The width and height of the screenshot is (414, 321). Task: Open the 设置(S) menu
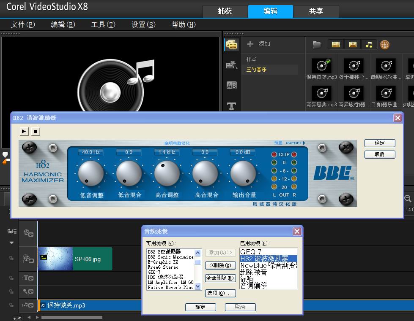(x=143, y=24)
